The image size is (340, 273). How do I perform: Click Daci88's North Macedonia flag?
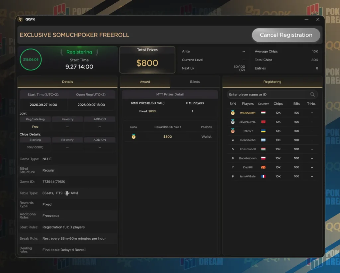(x=263, y=167)
